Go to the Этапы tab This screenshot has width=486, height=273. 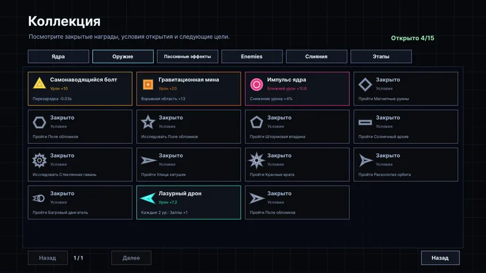(381, 56)
